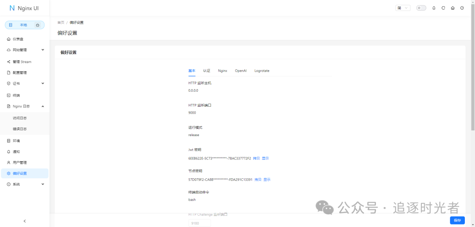Screen dimensions: 475x227
Task: Click the 9000 listen port value
Action: 192,113
